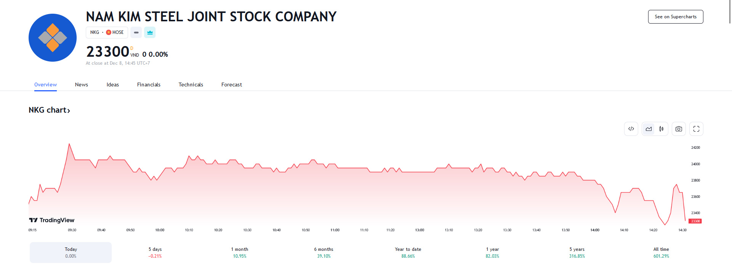Screen dimensions: 732x271
Task: Open the NKG chart heading link
Action: [49, 110]
